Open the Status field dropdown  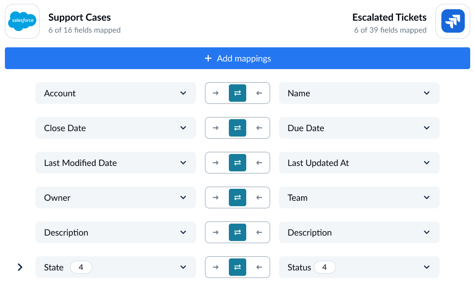[x=359, y=267]
